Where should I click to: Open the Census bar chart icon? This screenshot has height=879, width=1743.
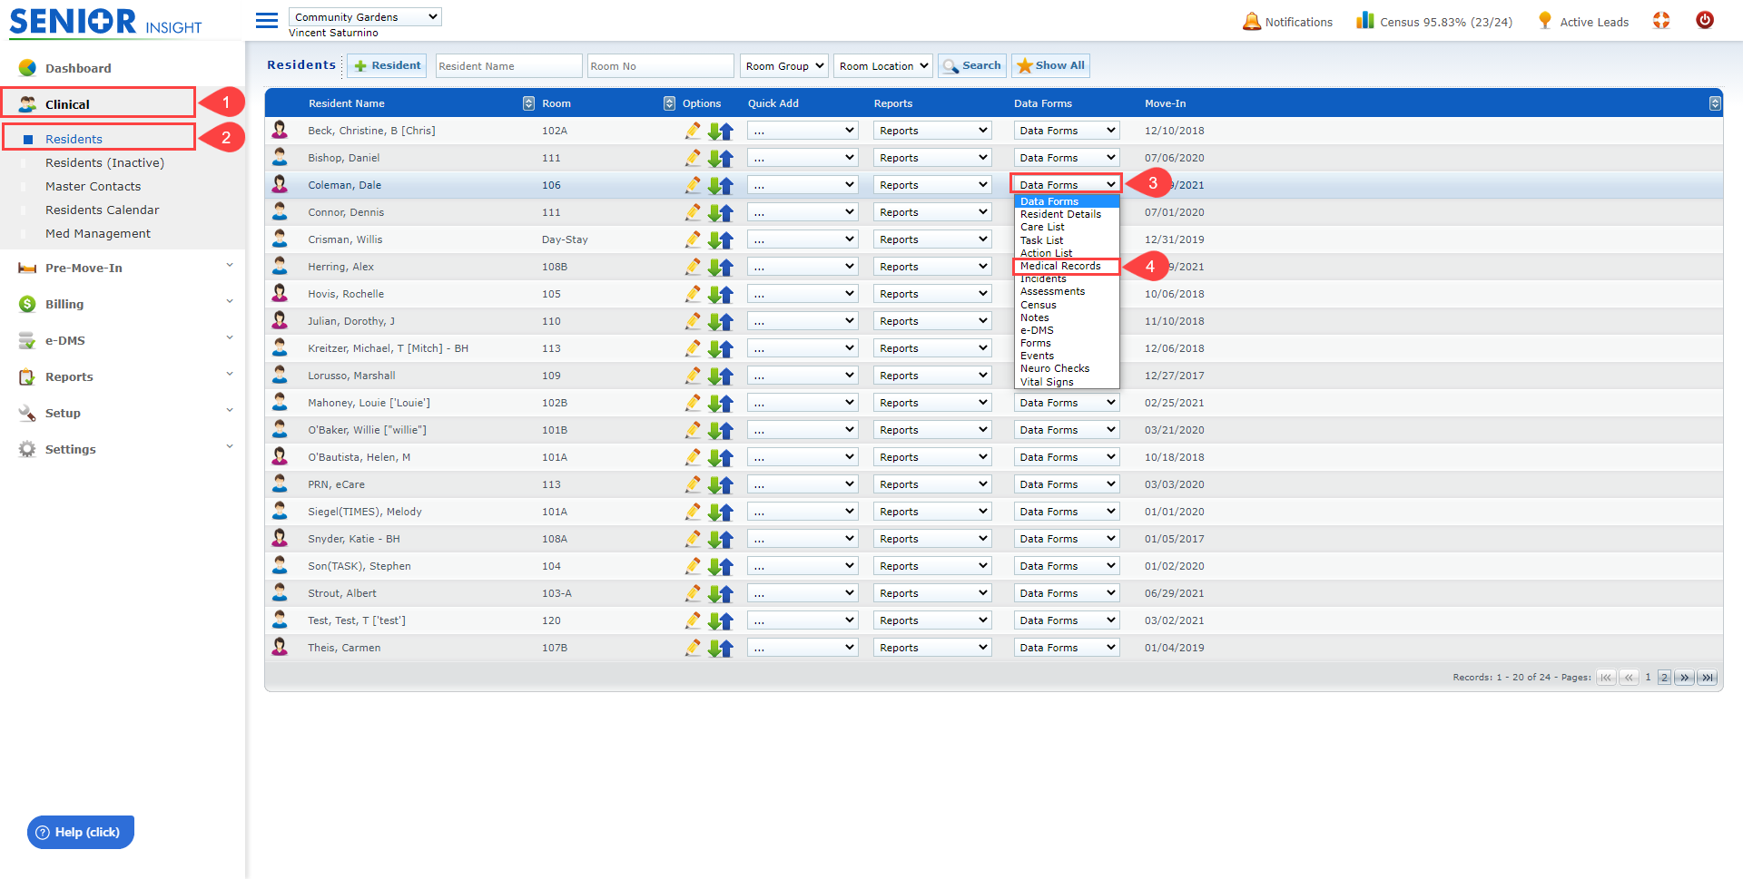1364,20
